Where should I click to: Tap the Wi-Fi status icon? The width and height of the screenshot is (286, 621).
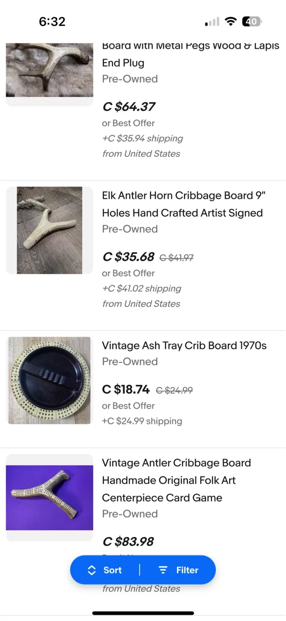pos(231,21)
